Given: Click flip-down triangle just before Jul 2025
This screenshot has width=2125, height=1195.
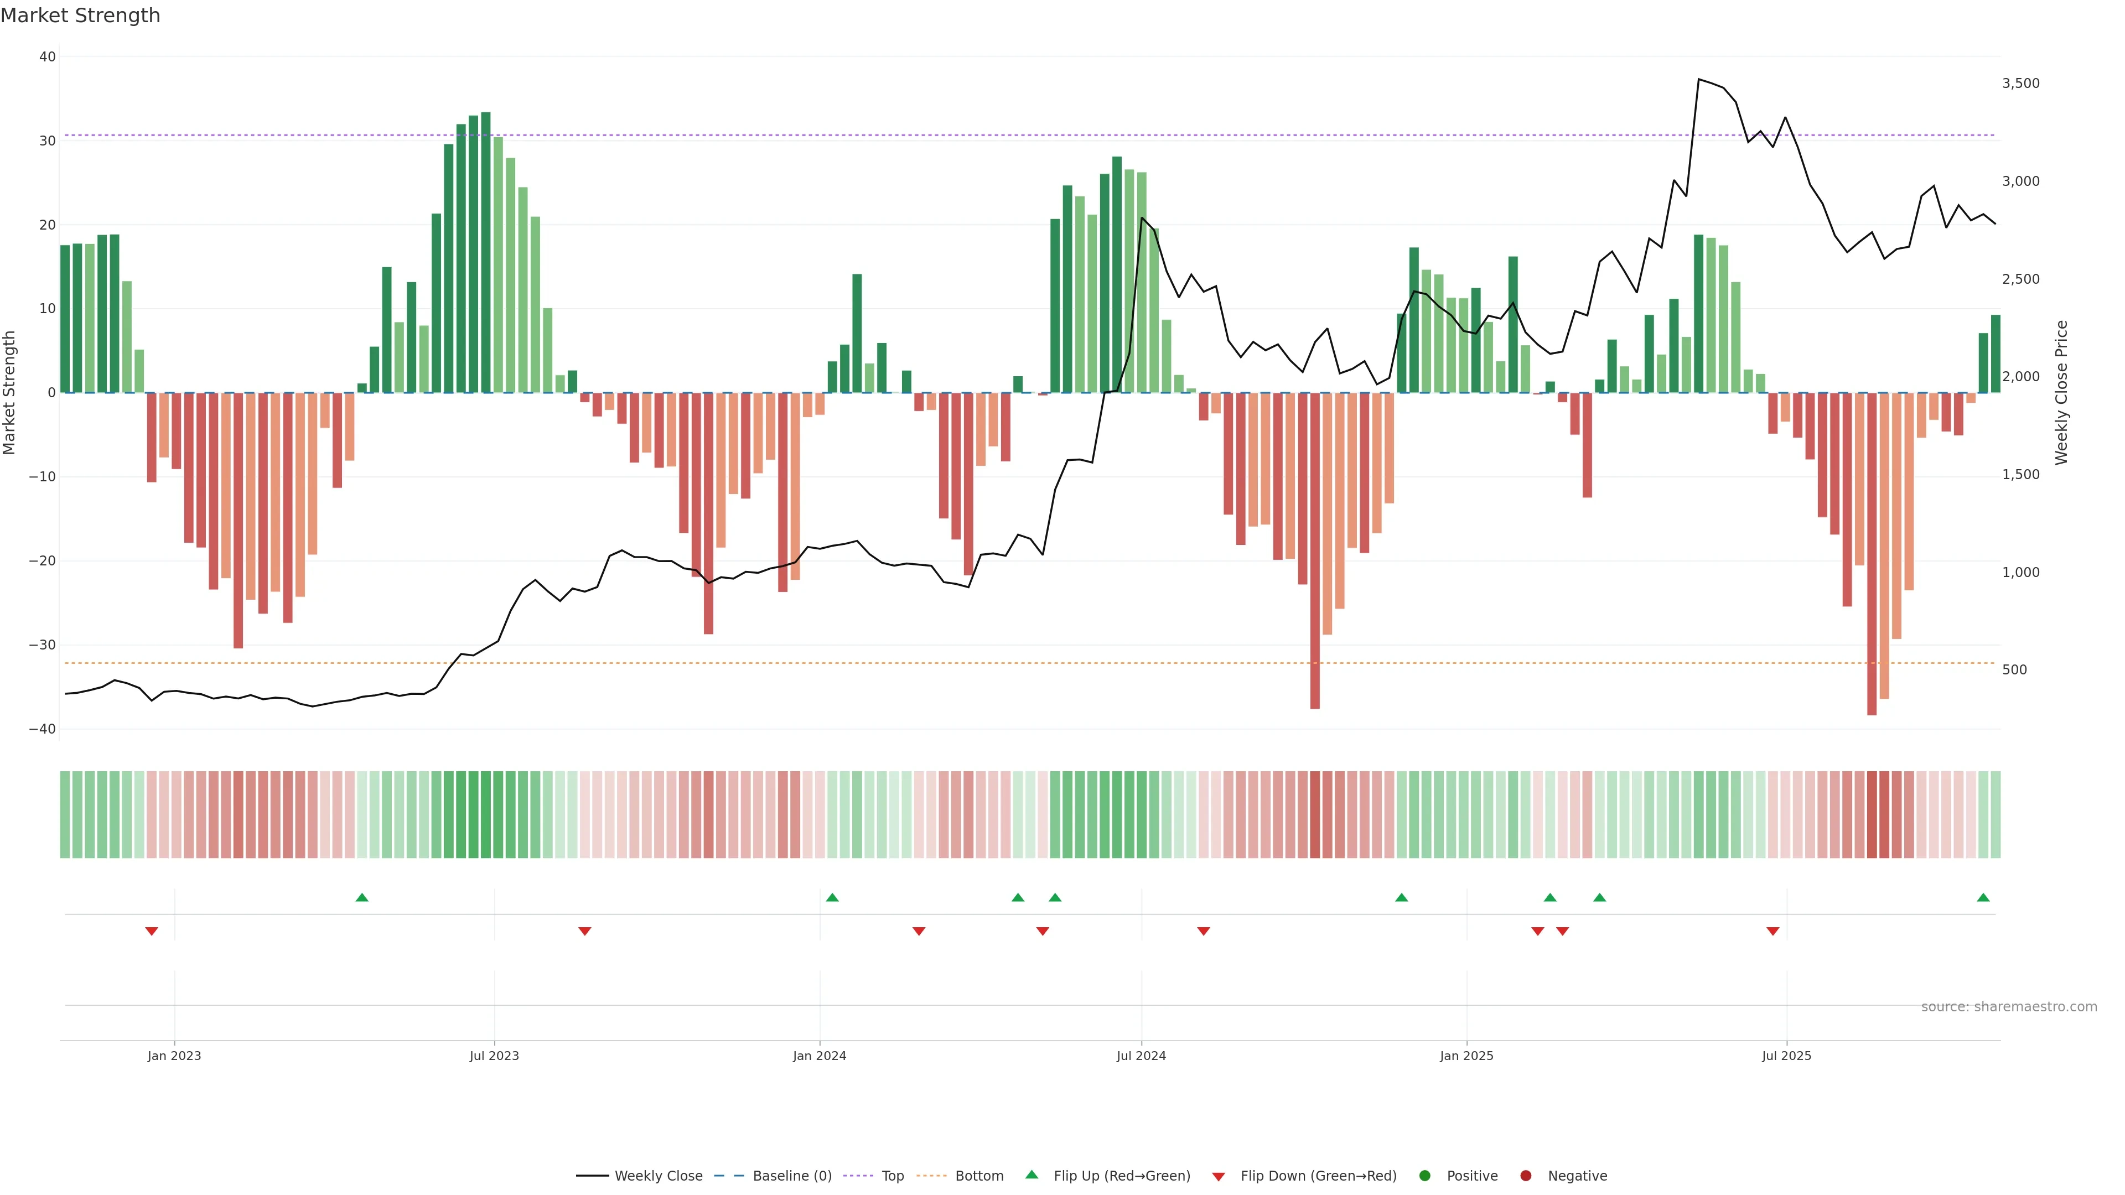Looking at the screenshot, I should 1772,931.
